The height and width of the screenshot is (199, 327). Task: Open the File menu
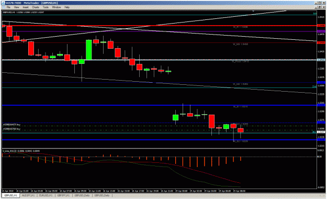tap(8, 7)
